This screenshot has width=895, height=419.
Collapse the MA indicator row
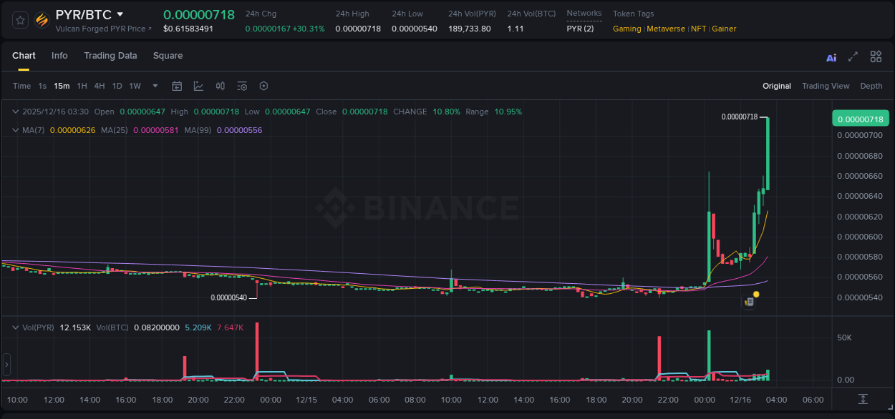point(16,130)
